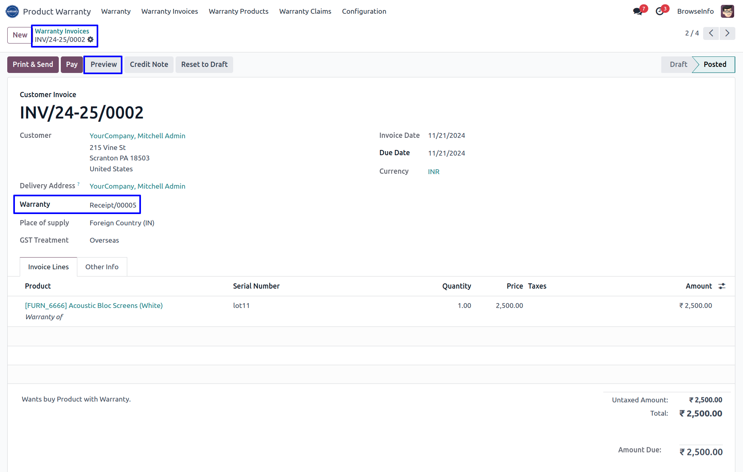Viewport: 743px width, 472px height.
Task: Click the Print & Send button
Action: click(33, 64)
